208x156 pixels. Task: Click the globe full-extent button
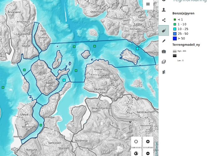coord(136,153)
